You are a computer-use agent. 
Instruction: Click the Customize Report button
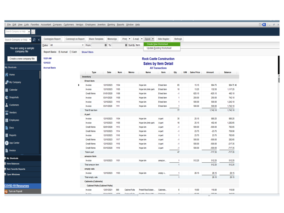(x=52, y=39)
